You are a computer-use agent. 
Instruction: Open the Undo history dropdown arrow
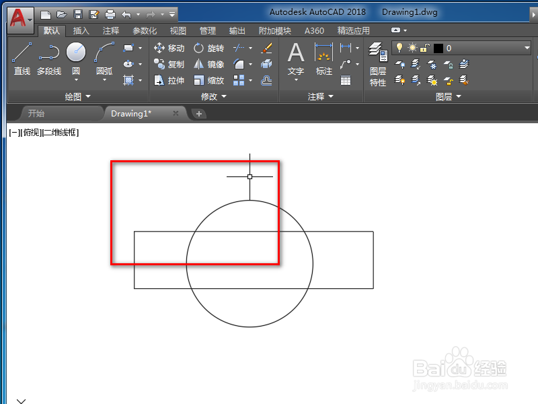coord(138,14)
